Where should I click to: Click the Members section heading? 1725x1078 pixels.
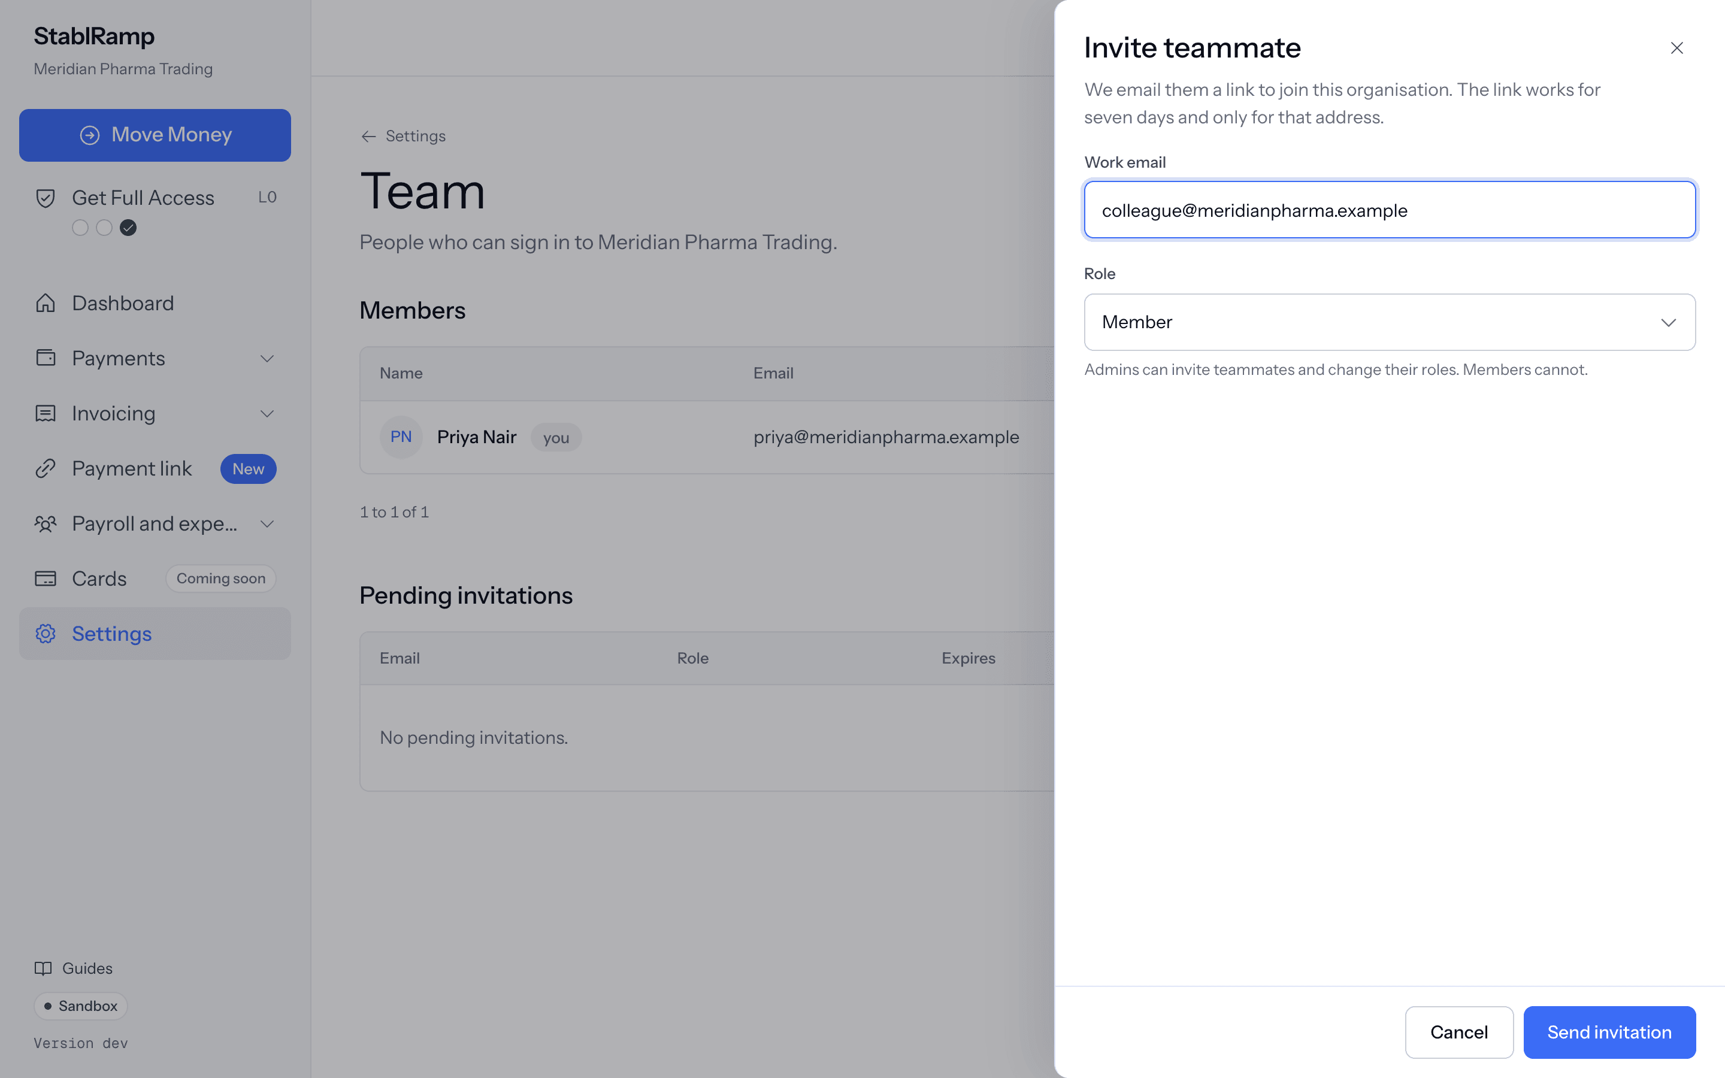pos(412,310)
